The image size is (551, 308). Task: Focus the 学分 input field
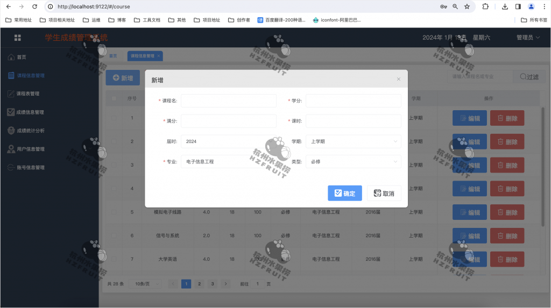click(x=353, y=101)
